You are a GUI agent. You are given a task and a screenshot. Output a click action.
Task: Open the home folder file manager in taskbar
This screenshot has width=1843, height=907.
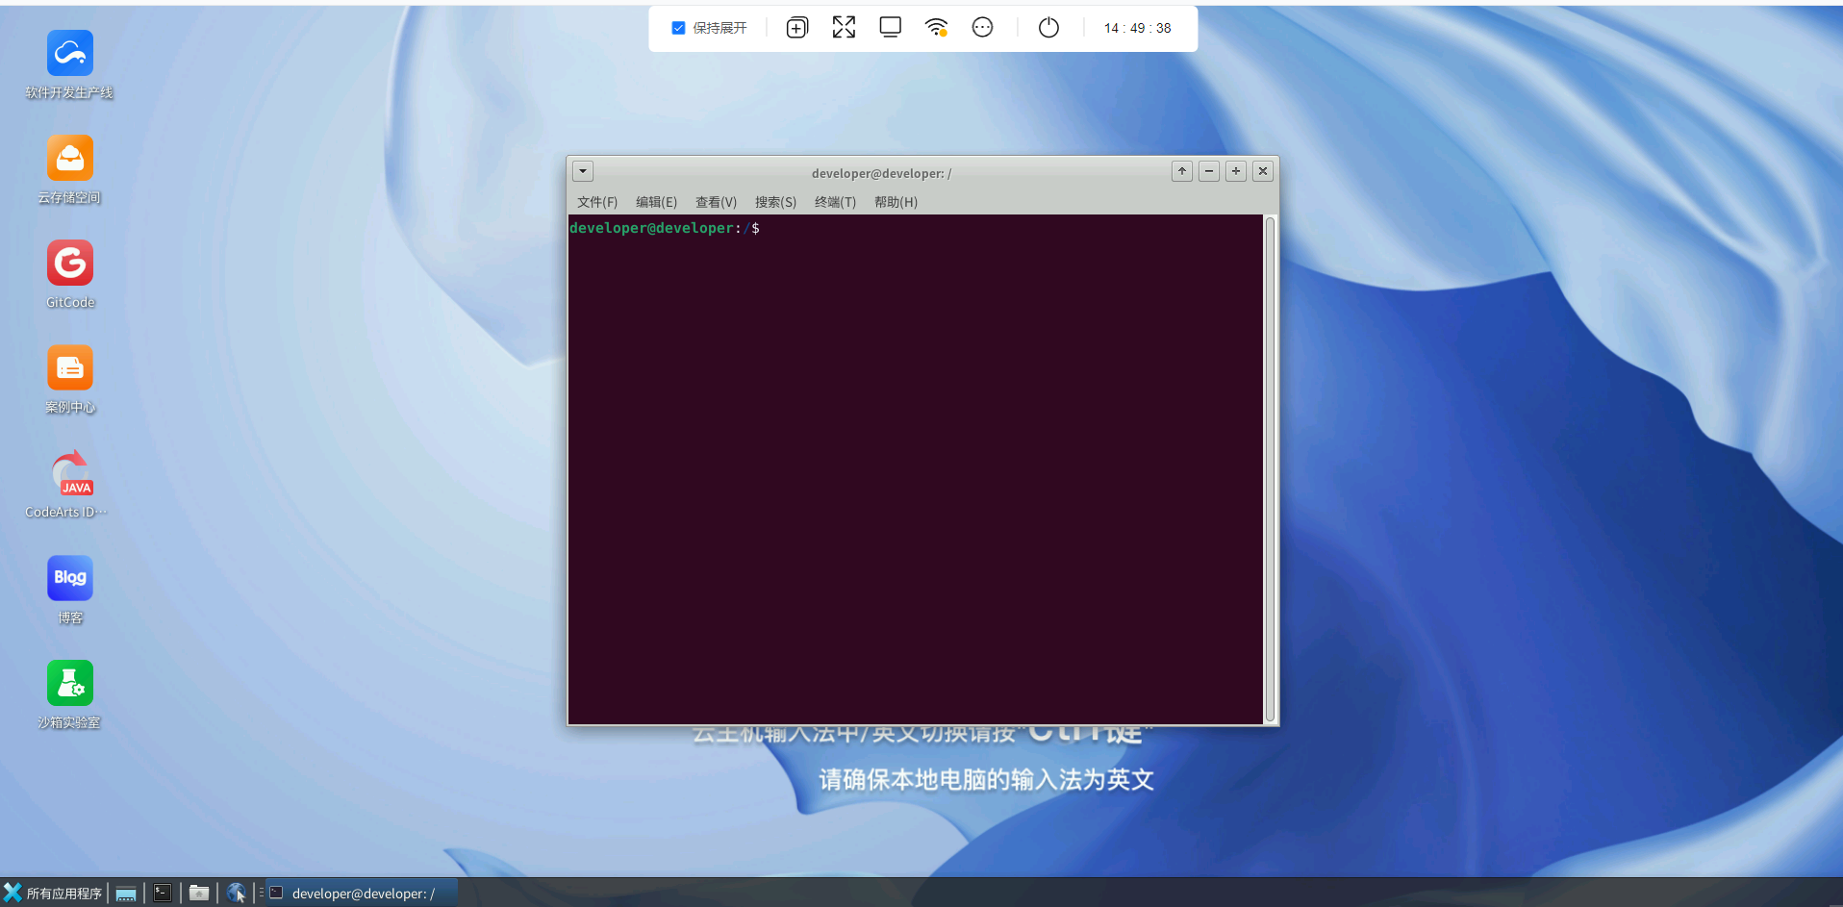[199, 894]
